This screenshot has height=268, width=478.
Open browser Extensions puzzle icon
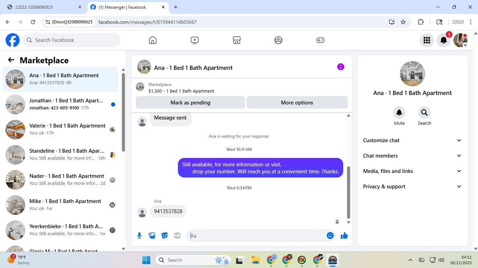[x=421, y=22]
